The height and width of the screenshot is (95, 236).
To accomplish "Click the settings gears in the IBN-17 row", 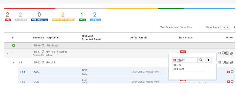I will click(x=232, y=53).
